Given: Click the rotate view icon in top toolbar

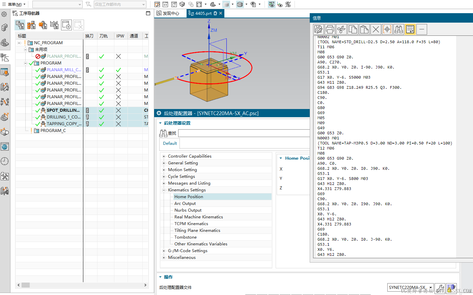Looking at the screenshot, I should (174, 4).
